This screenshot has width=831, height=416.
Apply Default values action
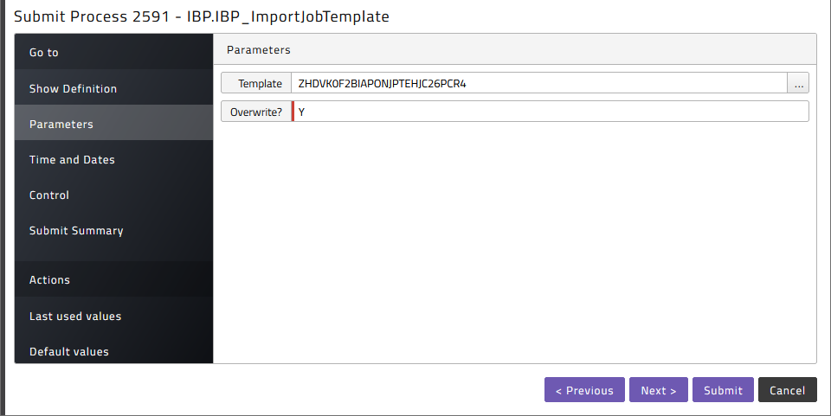point(113,350)
